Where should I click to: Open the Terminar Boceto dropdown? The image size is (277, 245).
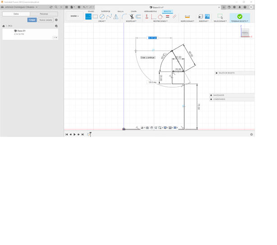point(240,21)
